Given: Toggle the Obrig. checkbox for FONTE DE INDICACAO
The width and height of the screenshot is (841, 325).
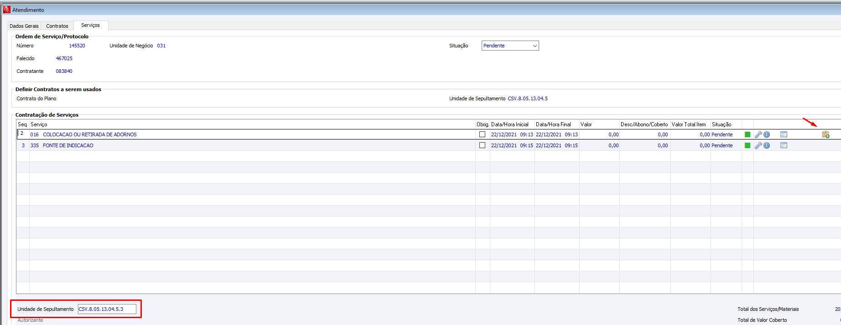Looking at the screenshot, I should click(482, 145).
